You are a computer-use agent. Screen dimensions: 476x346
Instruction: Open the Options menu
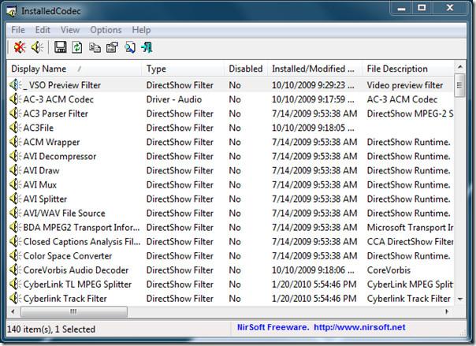point(106,30)
